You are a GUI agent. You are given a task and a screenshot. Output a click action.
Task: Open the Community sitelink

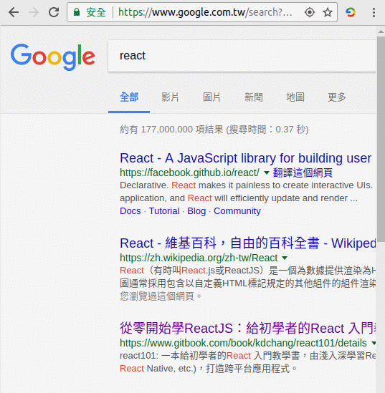click(237, 211)
